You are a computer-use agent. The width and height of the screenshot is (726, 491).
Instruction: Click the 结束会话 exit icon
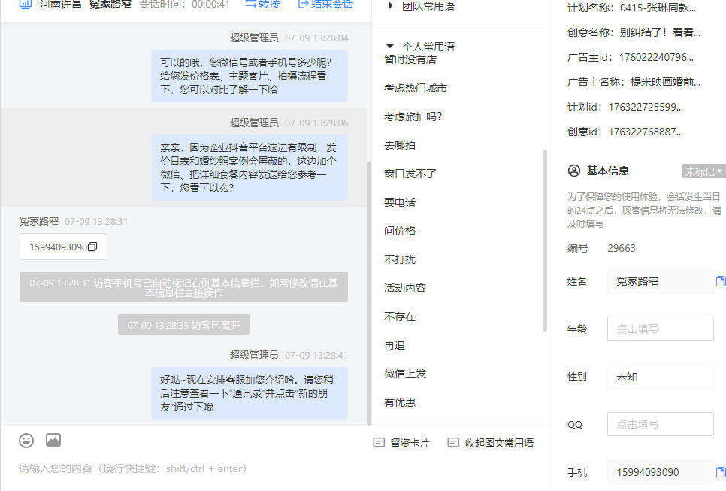[x=304, y=5]
